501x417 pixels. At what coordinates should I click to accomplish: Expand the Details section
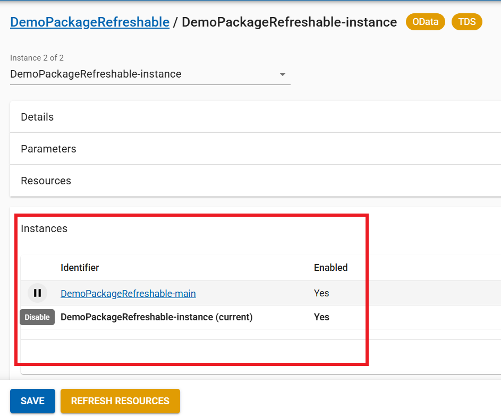(37, 117)
